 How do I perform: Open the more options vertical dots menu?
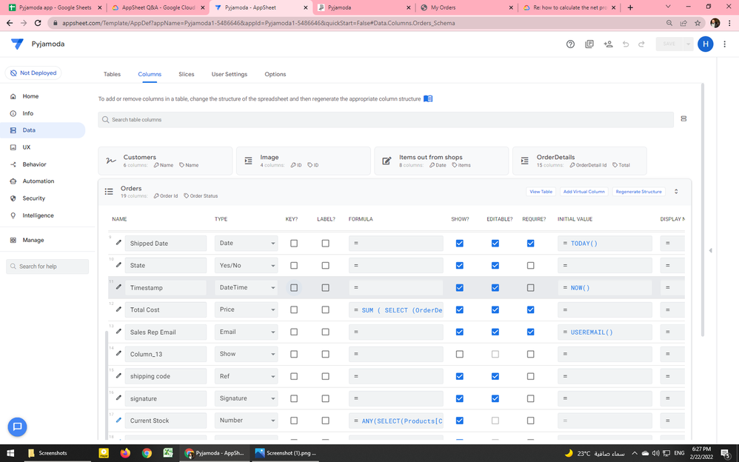[725, 44]
